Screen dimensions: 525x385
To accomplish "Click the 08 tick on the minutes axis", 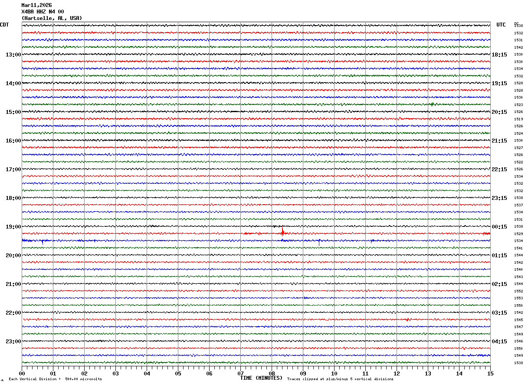I will pyautogui.click(x=272, y=373).
